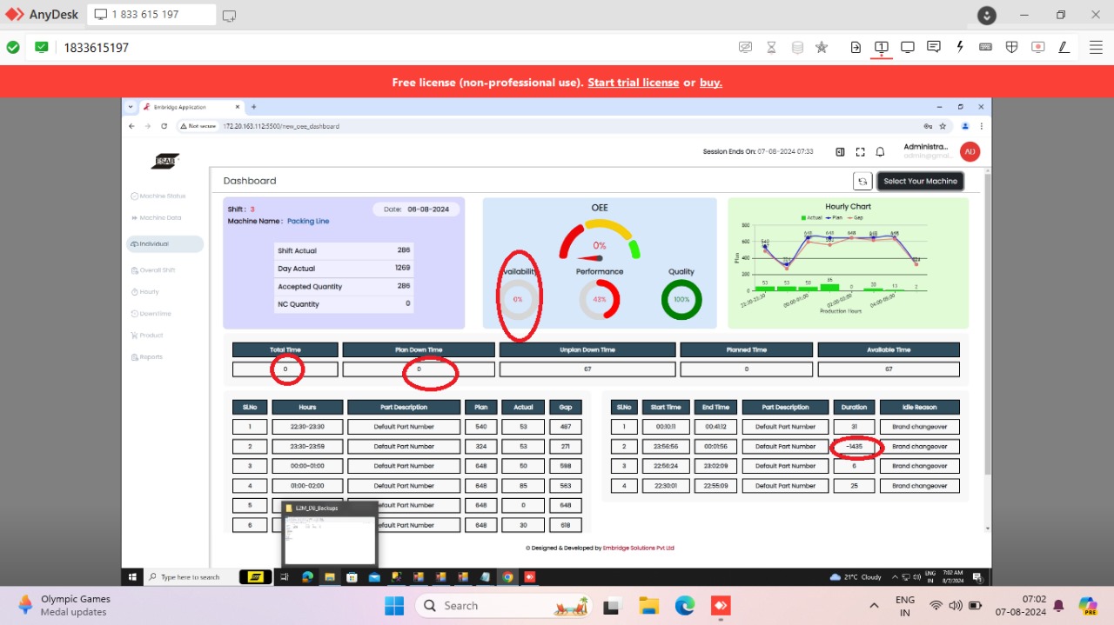This screenshot has width=1114, height=625.
Task: Go to Downtime sidebar page
Action: [x=155, y=314]
